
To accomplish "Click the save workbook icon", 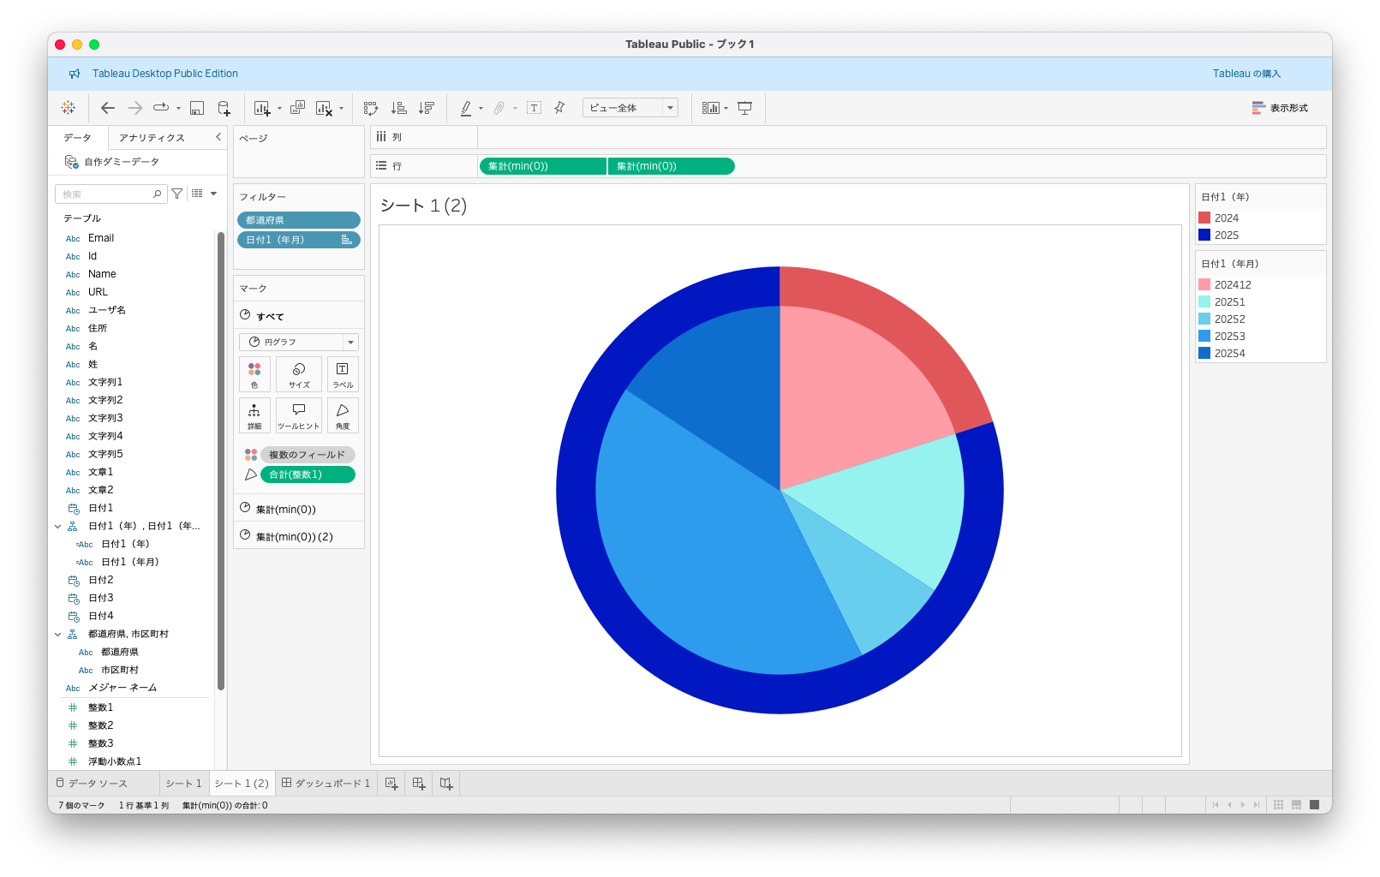I will 197,108.
